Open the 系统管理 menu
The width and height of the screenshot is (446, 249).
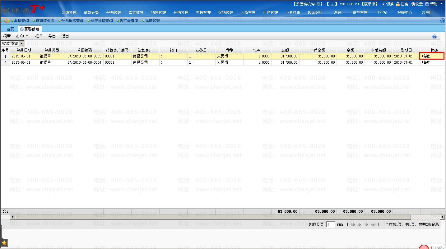69,13
